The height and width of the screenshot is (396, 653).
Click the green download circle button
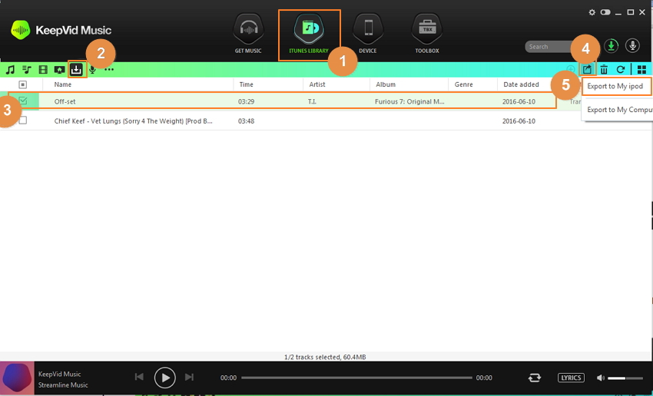[x=612, y=46]
